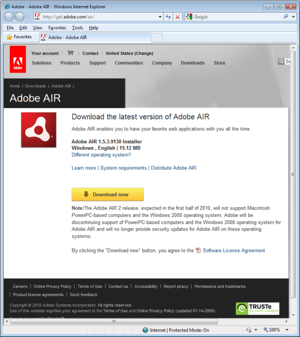The image size is (300, 337).
Task: Click the Refresh page icon
Action: (x=168, y=17)
